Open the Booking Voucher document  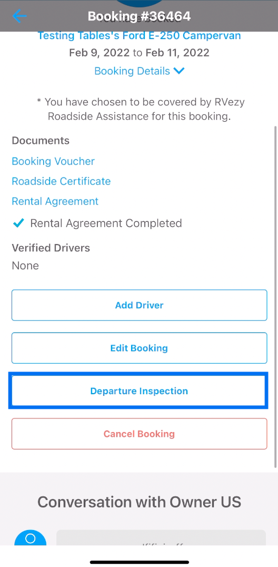(x=53, y=161)
